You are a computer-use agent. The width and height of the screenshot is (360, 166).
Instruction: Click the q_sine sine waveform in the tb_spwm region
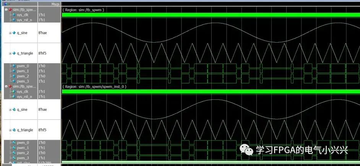click(x=211, y=32)
